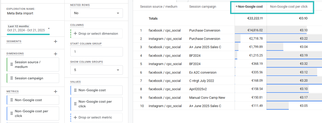The image size is (322, 123).
Task: Click the Start Column Group input field
Action: (96, 52)
